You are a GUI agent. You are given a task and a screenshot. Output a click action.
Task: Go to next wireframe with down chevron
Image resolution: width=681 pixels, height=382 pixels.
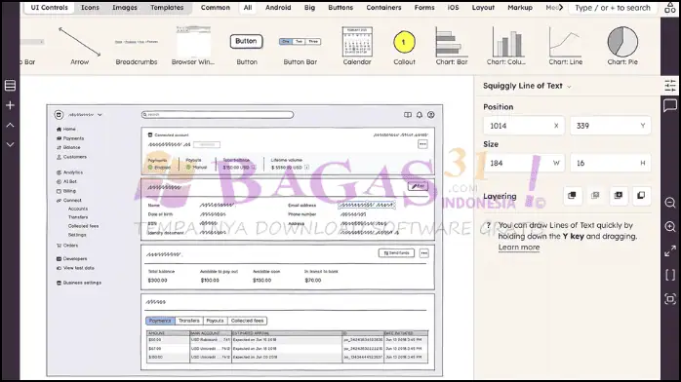tap(10, 144)
